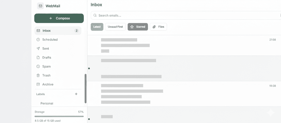Open the Sent folder paper plane icon

[38, 49]
